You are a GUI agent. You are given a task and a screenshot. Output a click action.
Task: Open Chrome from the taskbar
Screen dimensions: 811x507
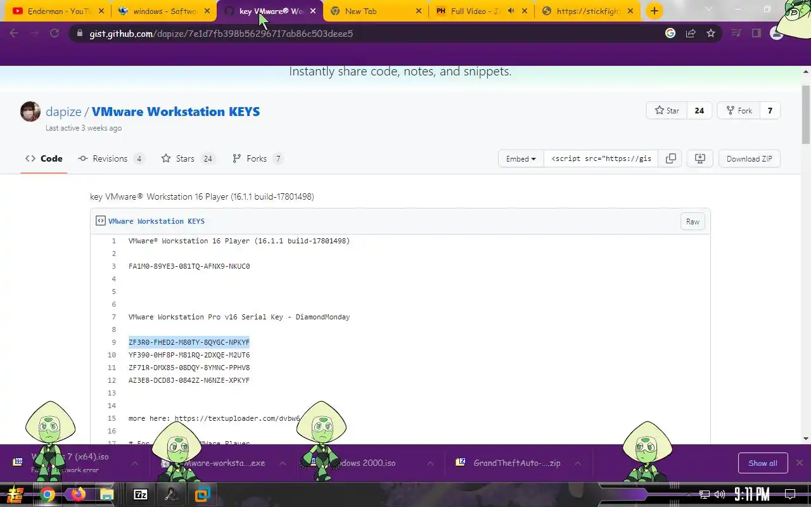[x=48, y=494]
